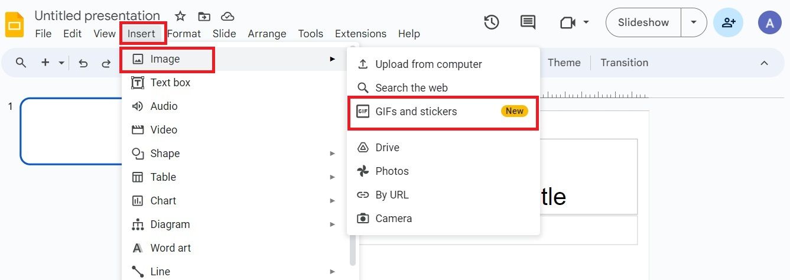Choose Upload from computer

[428, 64]
